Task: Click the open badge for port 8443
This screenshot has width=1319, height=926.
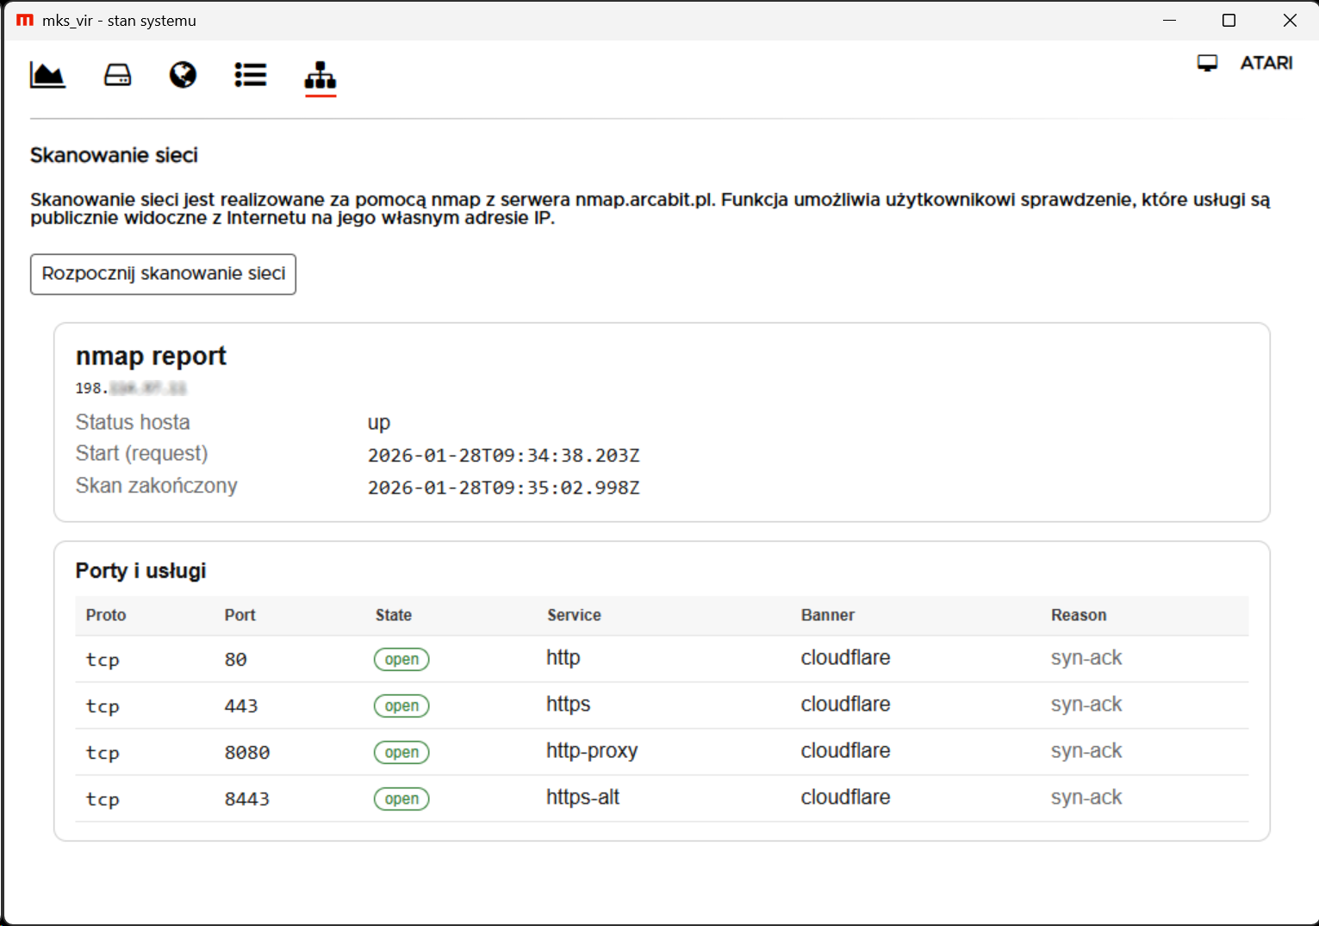Action: point(401,799)
